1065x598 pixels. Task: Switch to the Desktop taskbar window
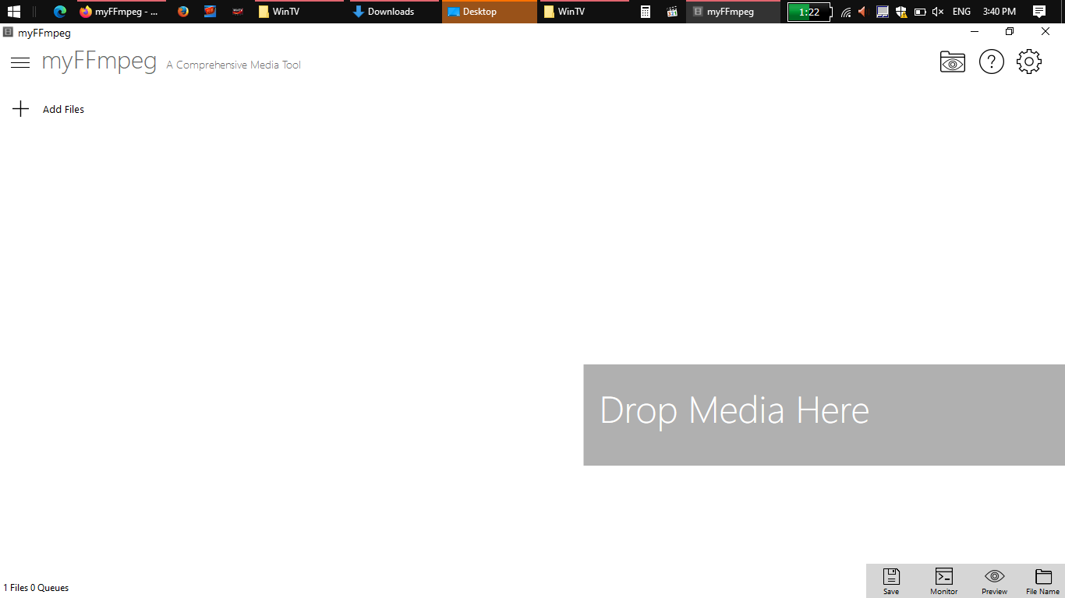pos(489,12)
